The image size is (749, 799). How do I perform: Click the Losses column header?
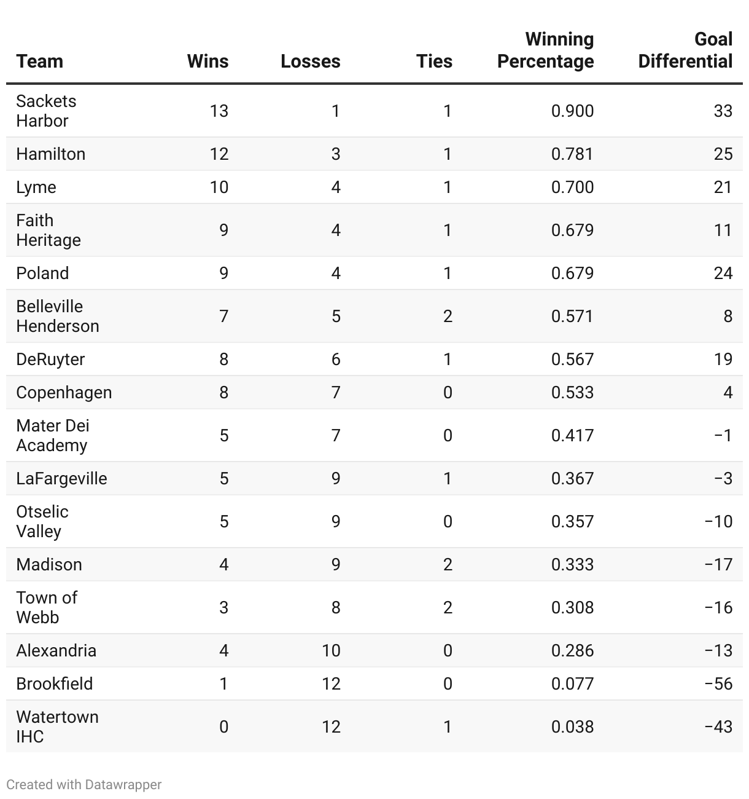coord(310,61)
